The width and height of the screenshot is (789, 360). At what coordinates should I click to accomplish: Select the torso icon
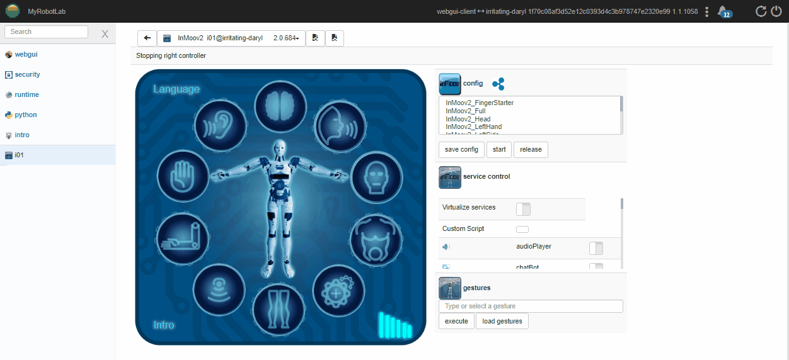click(376, 240)
